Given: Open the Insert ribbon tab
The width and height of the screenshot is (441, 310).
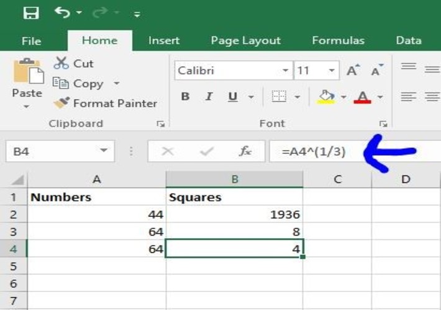Looking at the screenshot, I should [x=164, y=41].
